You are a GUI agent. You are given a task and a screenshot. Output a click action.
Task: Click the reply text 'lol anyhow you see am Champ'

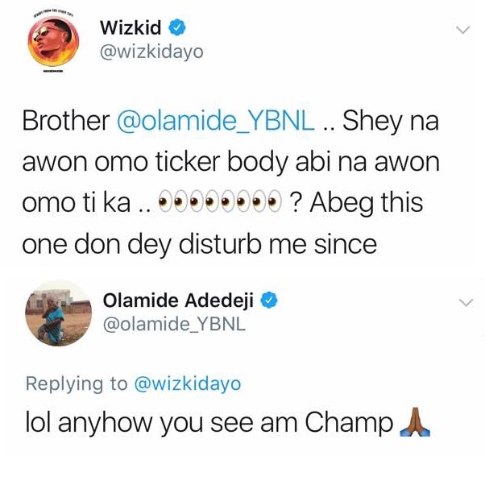(209, 422)
